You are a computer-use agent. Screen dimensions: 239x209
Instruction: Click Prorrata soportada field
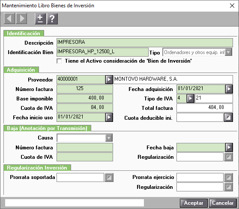pyautogui.click(x=81, y=177)
